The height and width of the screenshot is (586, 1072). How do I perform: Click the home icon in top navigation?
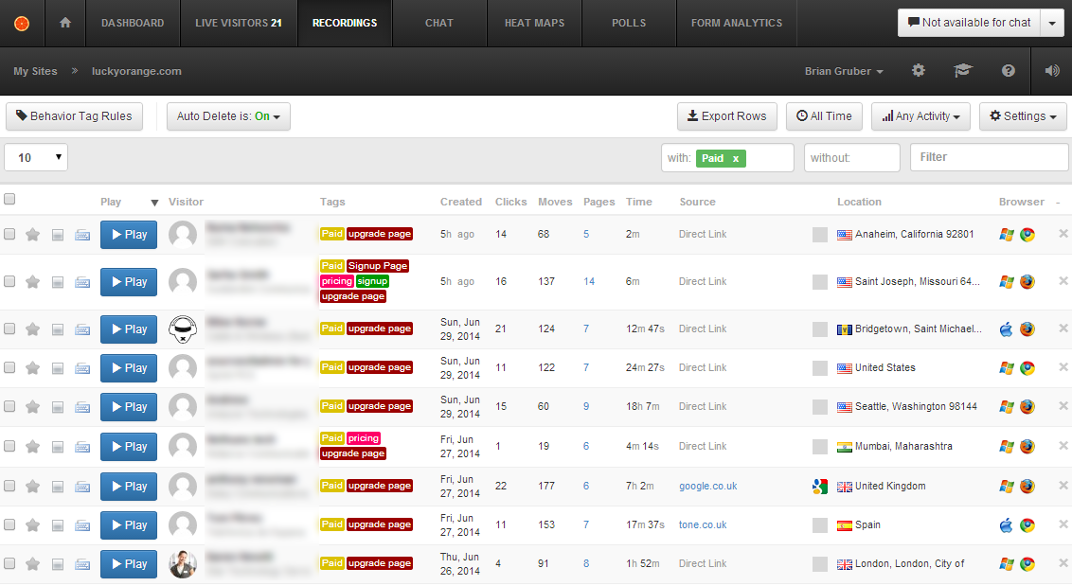coord(65,23)
